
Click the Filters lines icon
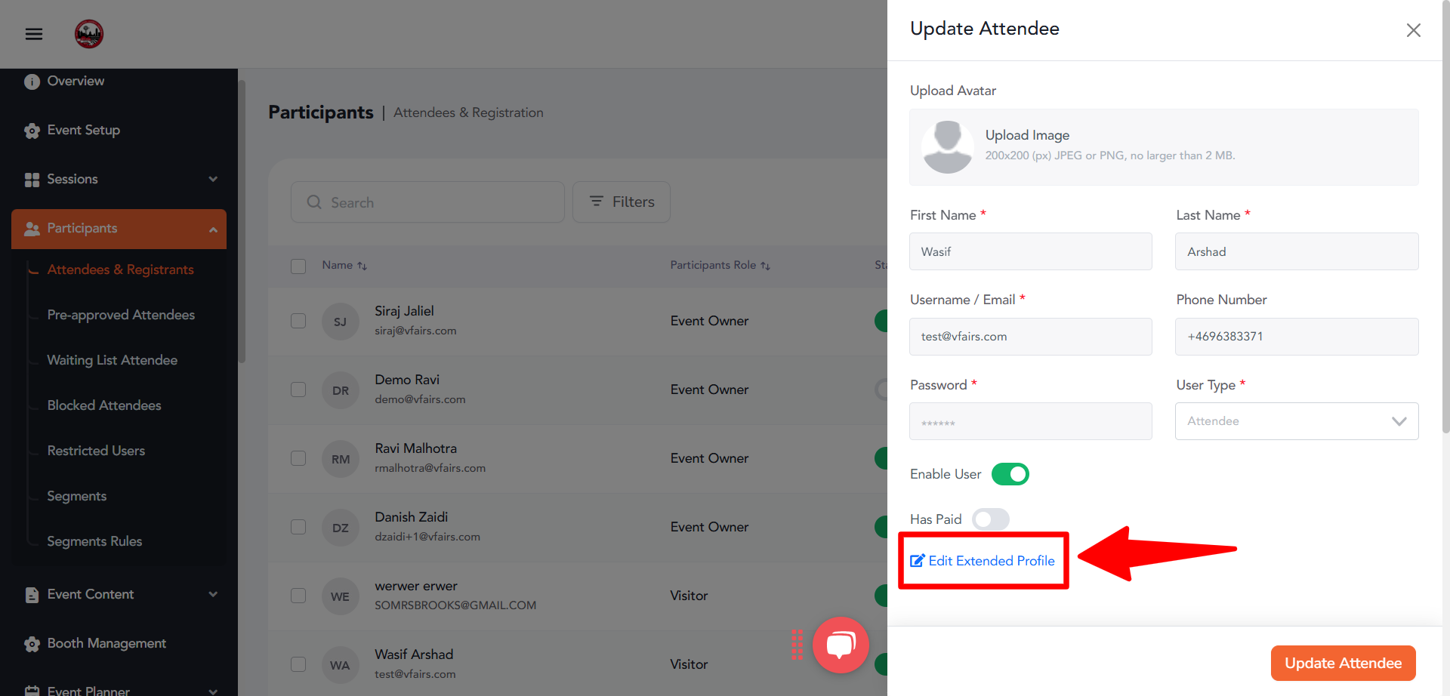point(597,202)
